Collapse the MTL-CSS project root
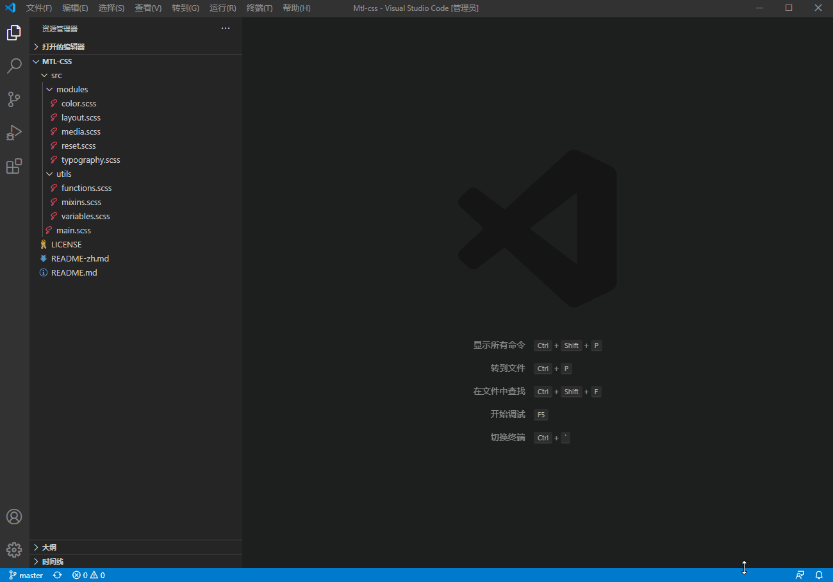This screenshot has height=582, width=833. click(136, 62)
